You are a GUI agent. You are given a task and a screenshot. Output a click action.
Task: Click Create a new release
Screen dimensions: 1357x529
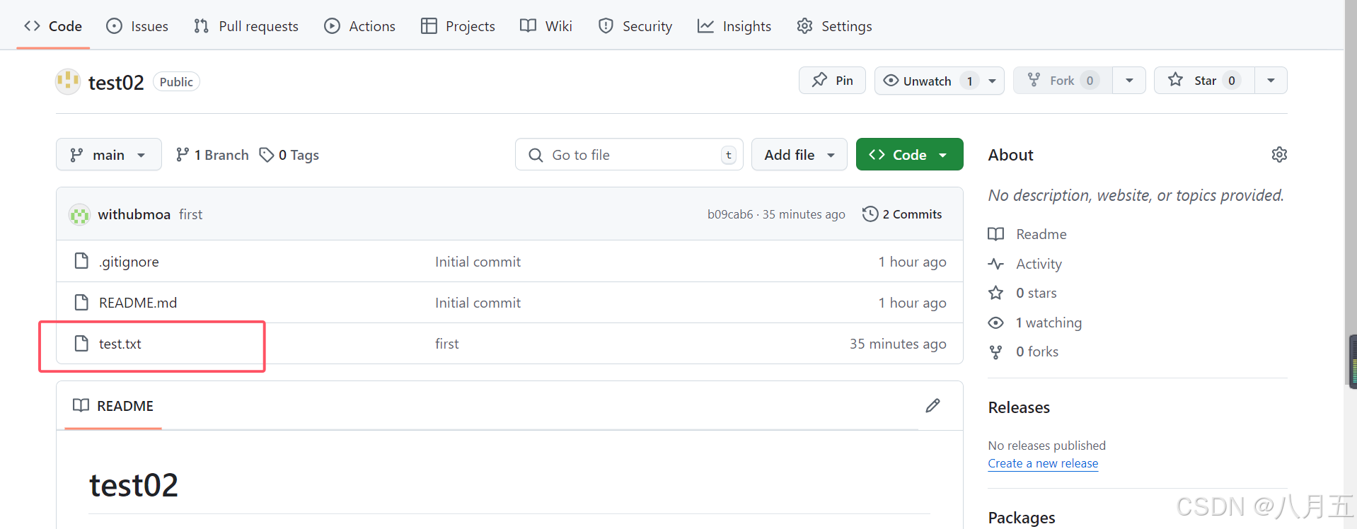point(1043,463)
